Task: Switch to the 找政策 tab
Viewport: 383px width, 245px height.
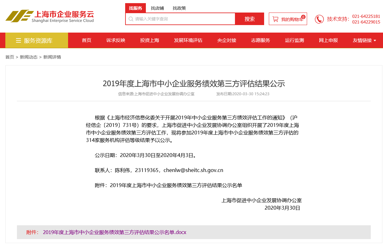Action: pos(179,8)
